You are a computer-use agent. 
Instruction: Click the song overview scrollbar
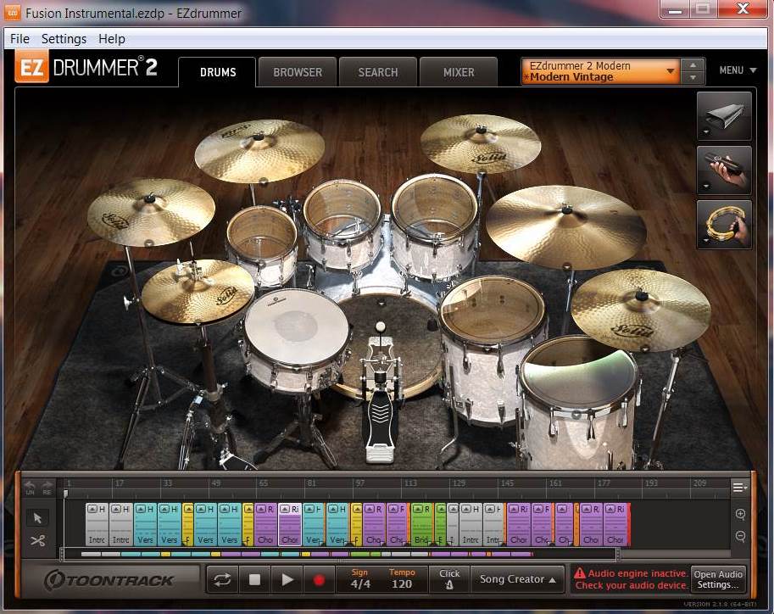pyautogui.click(x=340, y=555)
